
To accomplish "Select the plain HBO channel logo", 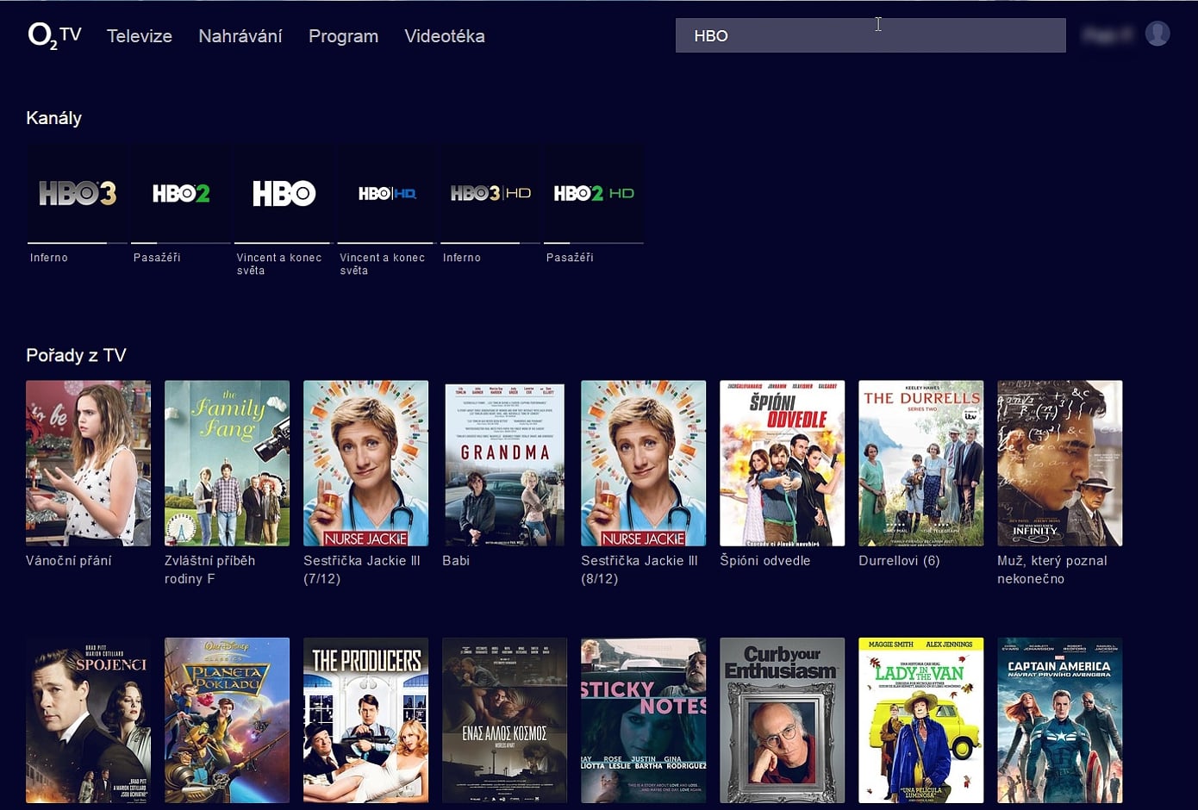I will (x=284, y=193).
